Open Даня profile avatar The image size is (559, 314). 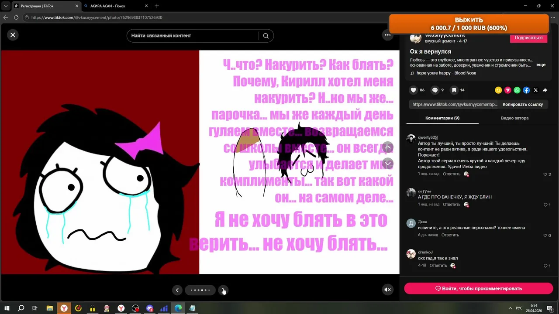pyautogui.click(x=411, y=223)
